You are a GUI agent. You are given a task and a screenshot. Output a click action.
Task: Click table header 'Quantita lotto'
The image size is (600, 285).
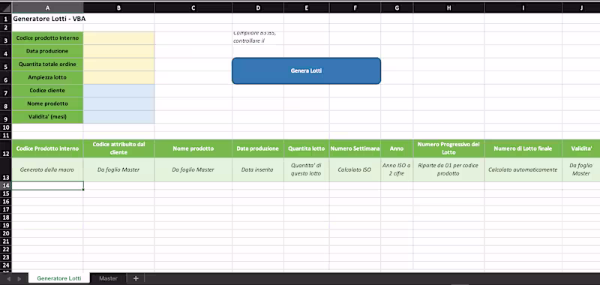tap(307, 148)
